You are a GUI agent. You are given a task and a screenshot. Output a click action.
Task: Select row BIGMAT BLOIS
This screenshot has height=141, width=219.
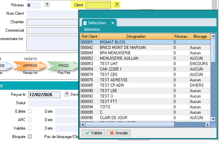(x=145, y=42)
